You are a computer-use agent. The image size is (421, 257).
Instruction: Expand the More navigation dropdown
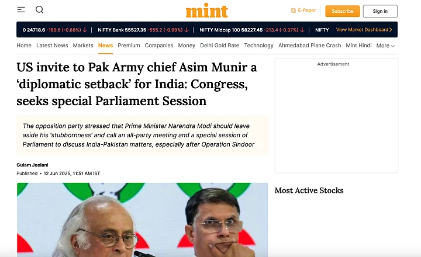[385, 46]
